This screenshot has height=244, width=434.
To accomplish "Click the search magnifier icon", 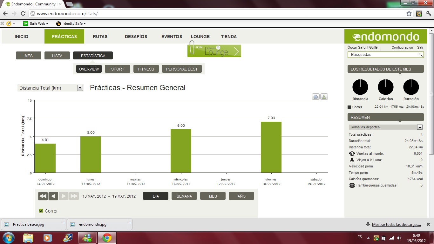I will click(x=421, y=55).
